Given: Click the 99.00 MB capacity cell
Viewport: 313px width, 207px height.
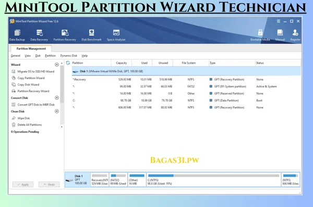Looking at the screenshot, I should 125,87.
